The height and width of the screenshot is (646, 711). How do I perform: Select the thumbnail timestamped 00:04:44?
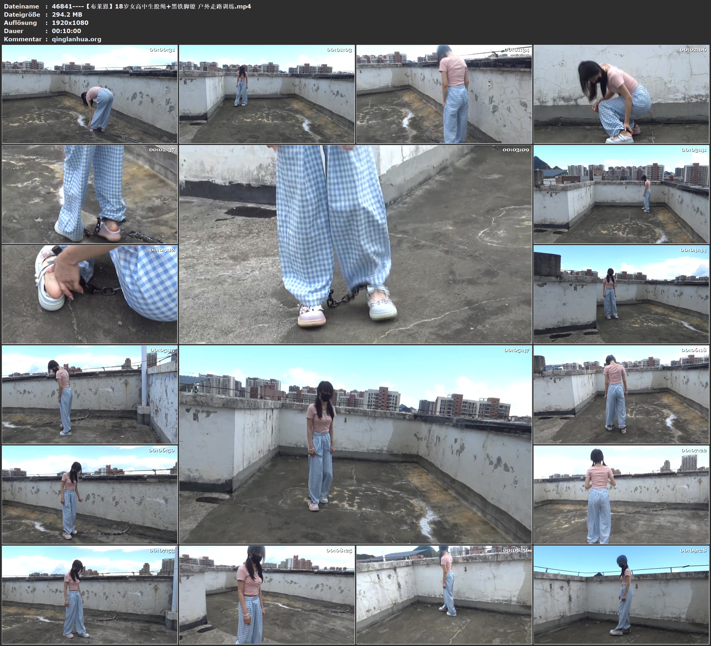[621, 294]
